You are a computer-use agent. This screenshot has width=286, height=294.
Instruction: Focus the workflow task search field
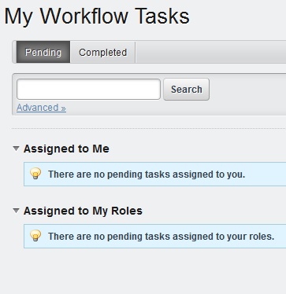click(x=88, y=90)
